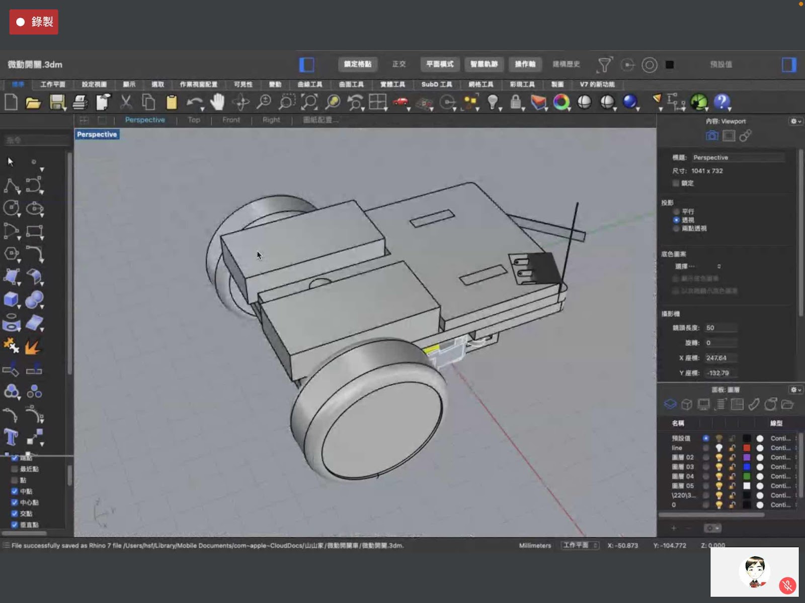This screenshot has width=805, height=603.
Task: Open the layer tools dropdown beside the minus button
Action: tap(712, 528)
